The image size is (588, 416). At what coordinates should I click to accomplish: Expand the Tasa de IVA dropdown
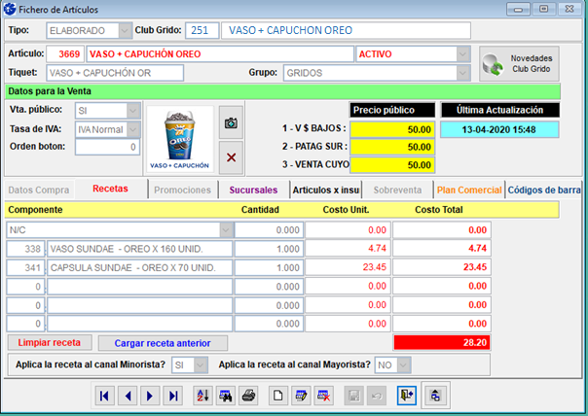pyautogui.click(x=133, y=129)
